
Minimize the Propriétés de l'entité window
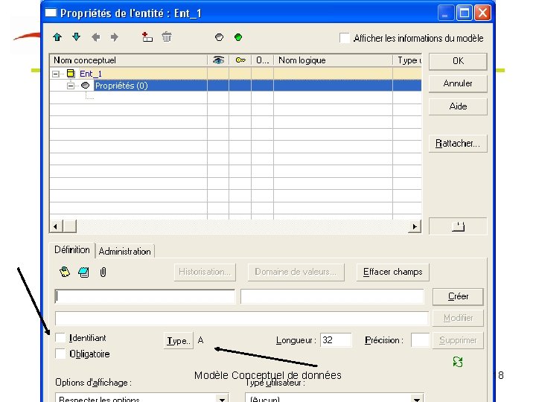click(x=446, y=13)
